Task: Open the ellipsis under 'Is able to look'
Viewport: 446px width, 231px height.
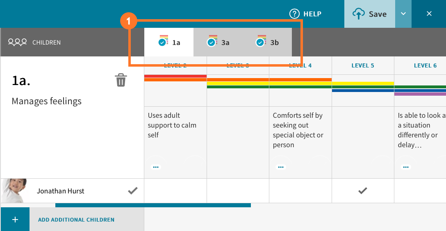Action: click(x=405, y=167)
